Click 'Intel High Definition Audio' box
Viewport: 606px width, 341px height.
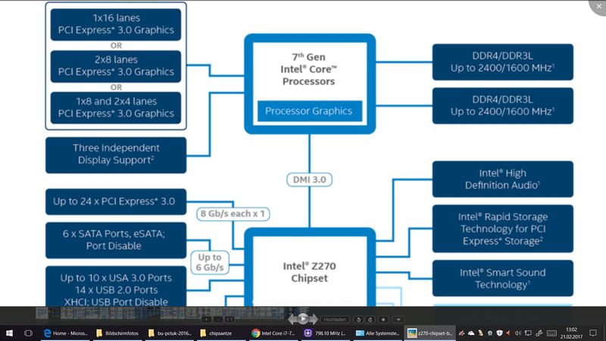pyautogui.click(x=502, y=179)
